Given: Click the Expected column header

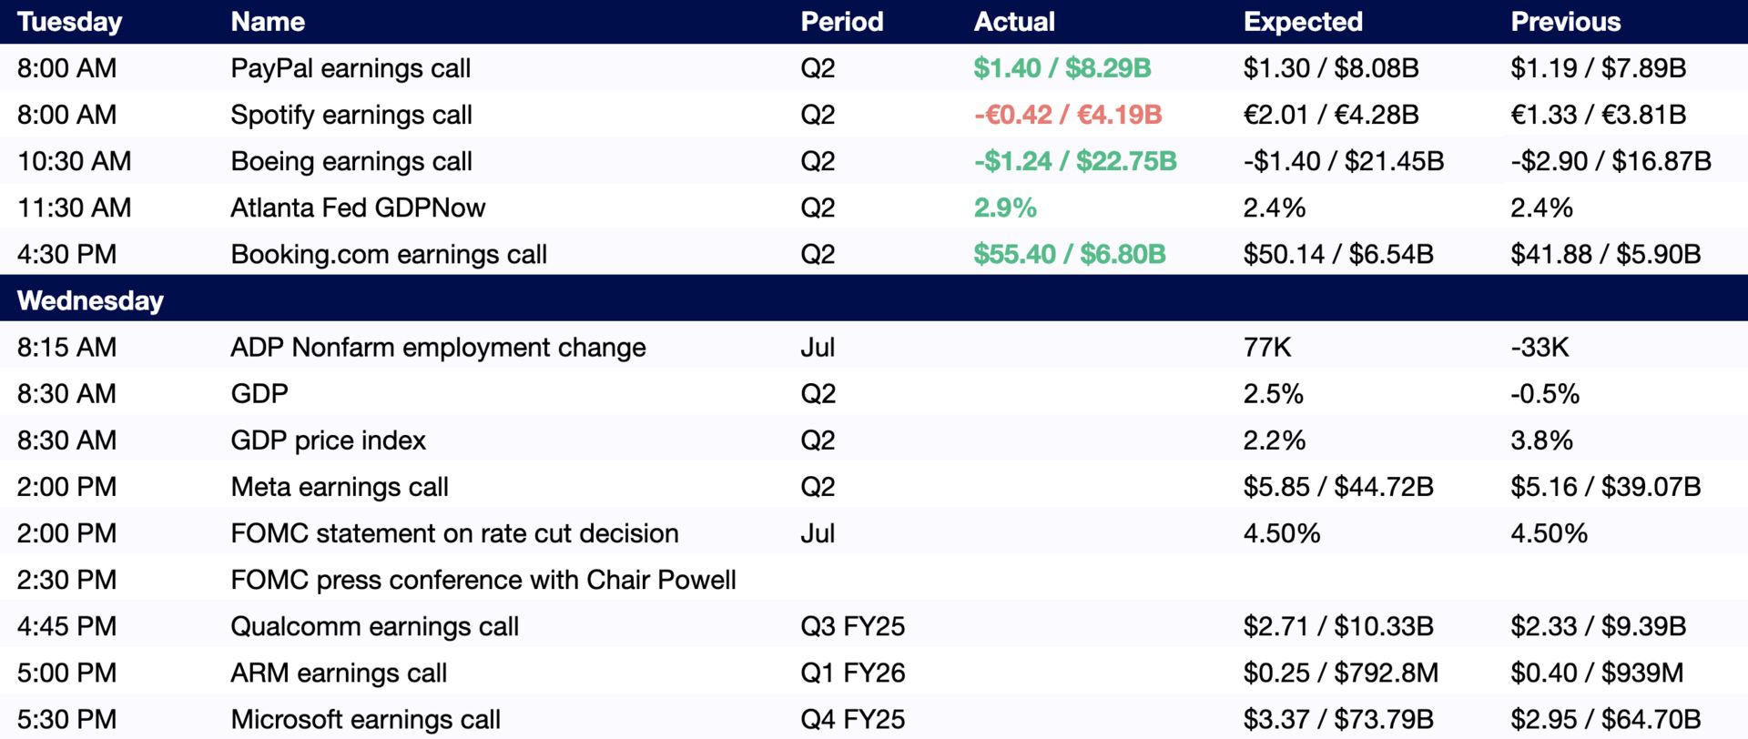Looking at the screenshot, I should pos(1302,22).
